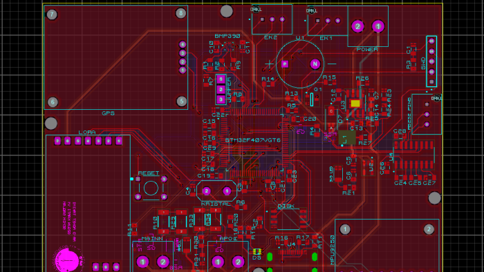This screenshot has height=272, width=484.
Task: Select the yellow pad of U3
Action: point(355,104)
